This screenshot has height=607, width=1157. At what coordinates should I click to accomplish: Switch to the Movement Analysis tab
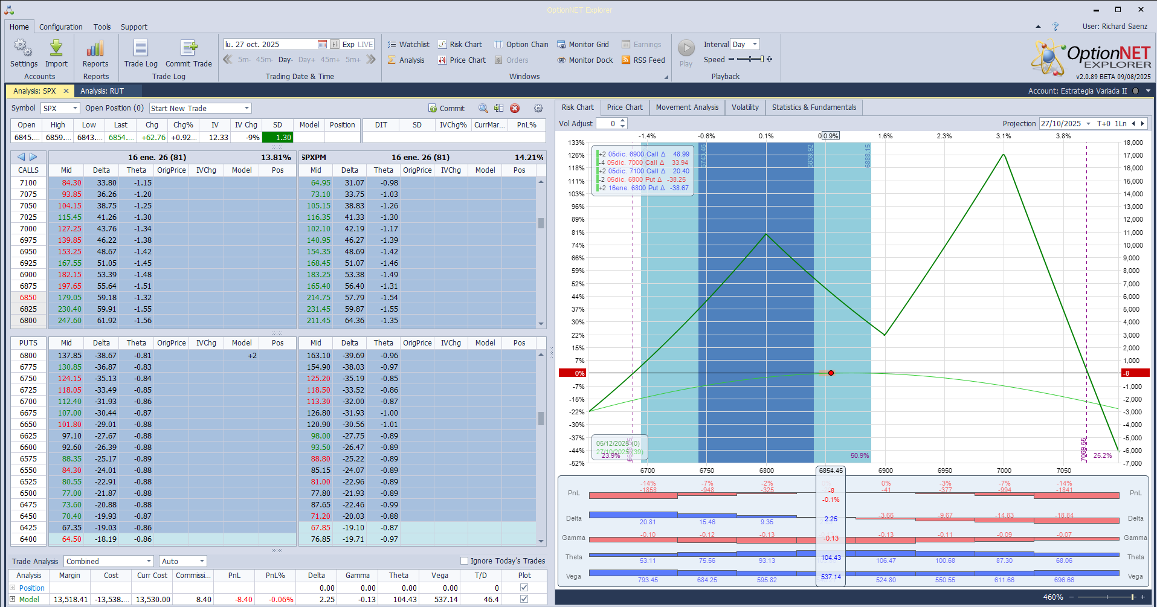click(x=687, y=108)
